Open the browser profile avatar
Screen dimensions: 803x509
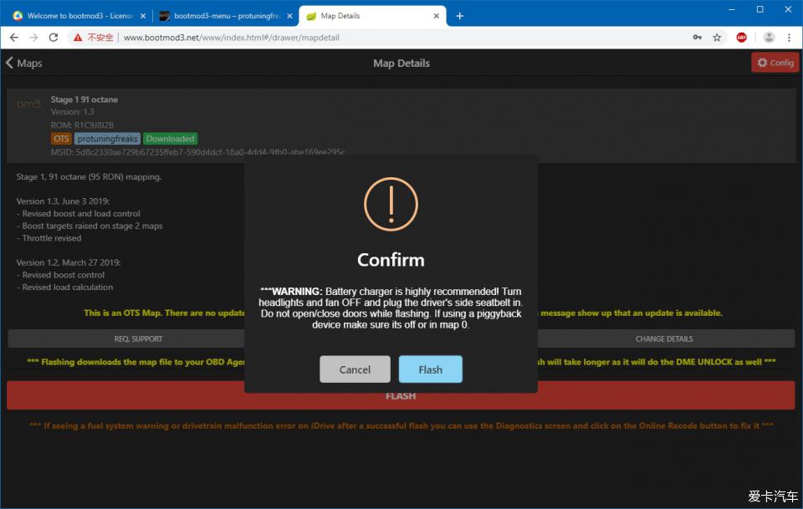tap(769, 38)
